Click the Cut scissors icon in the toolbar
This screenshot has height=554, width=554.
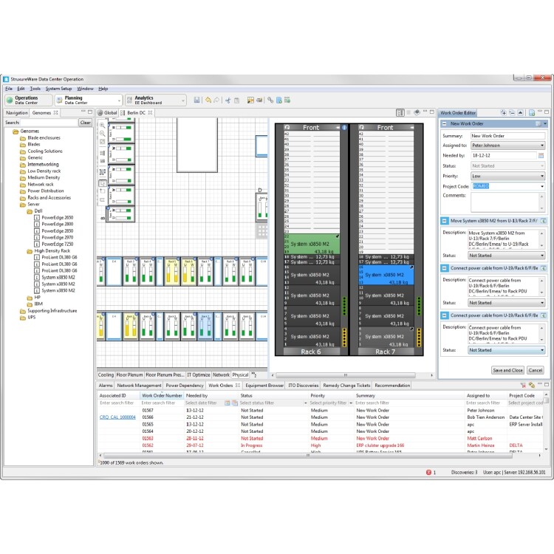tap(228, 100)
